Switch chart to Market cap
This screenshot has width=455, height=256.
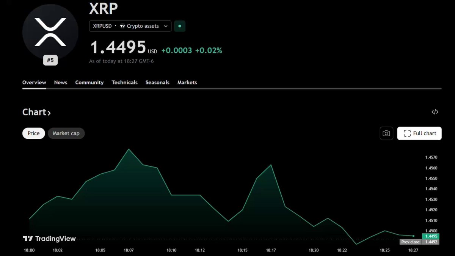[66, 133]
